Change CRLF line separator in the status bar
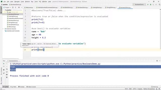This screenshot has height=90, width=161. pyautogui.click(x=130, y=89)
